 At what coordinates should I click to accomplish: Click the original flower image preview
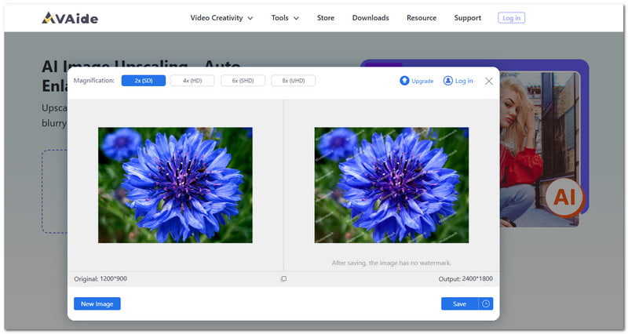[175, 185]
